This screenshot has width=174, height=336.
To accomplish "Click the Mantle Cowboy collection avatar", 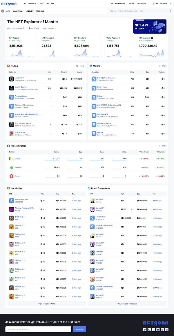I will [x=12, y=88].
